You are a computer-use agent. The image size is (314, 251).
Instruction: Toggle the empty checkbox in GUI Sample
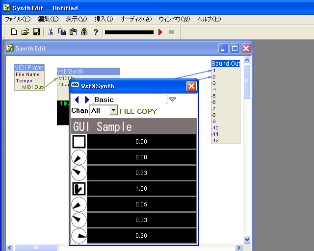click(x=79, y=142)
